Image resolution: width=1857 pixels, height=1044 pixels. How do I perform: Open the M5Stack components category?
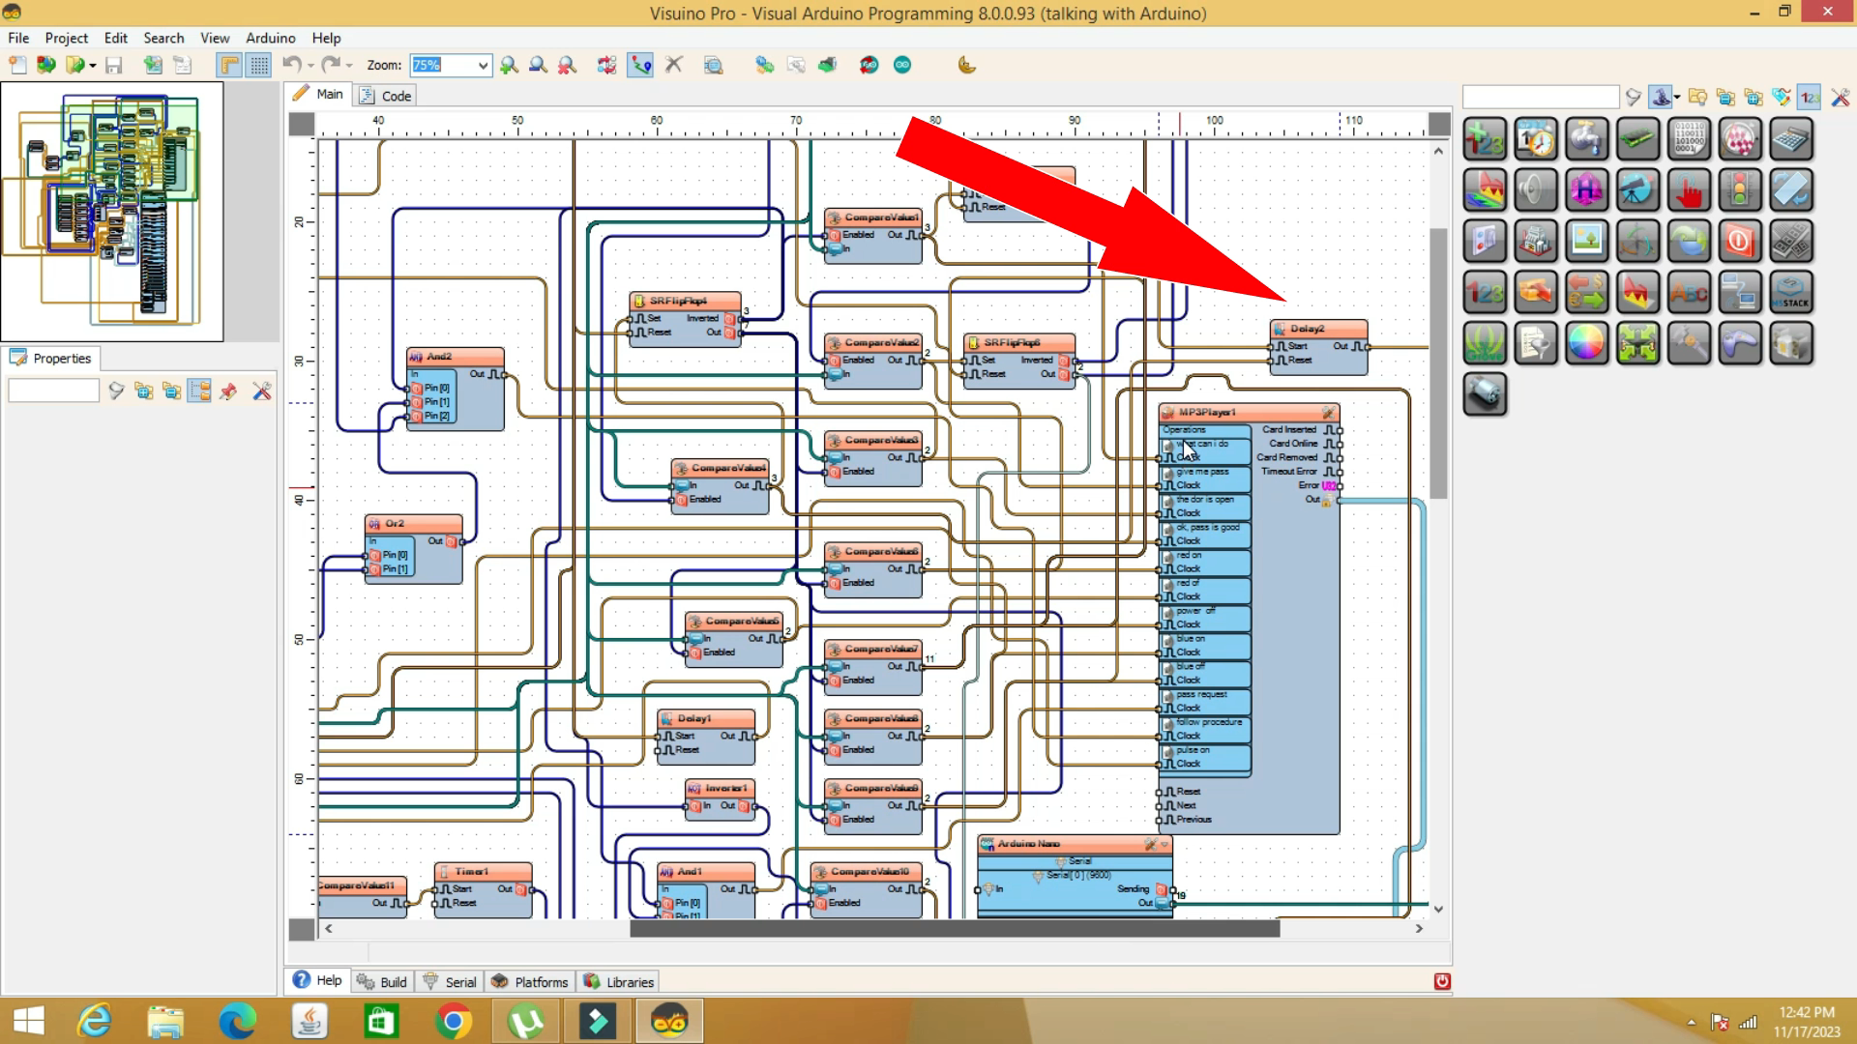(1791, 292)
